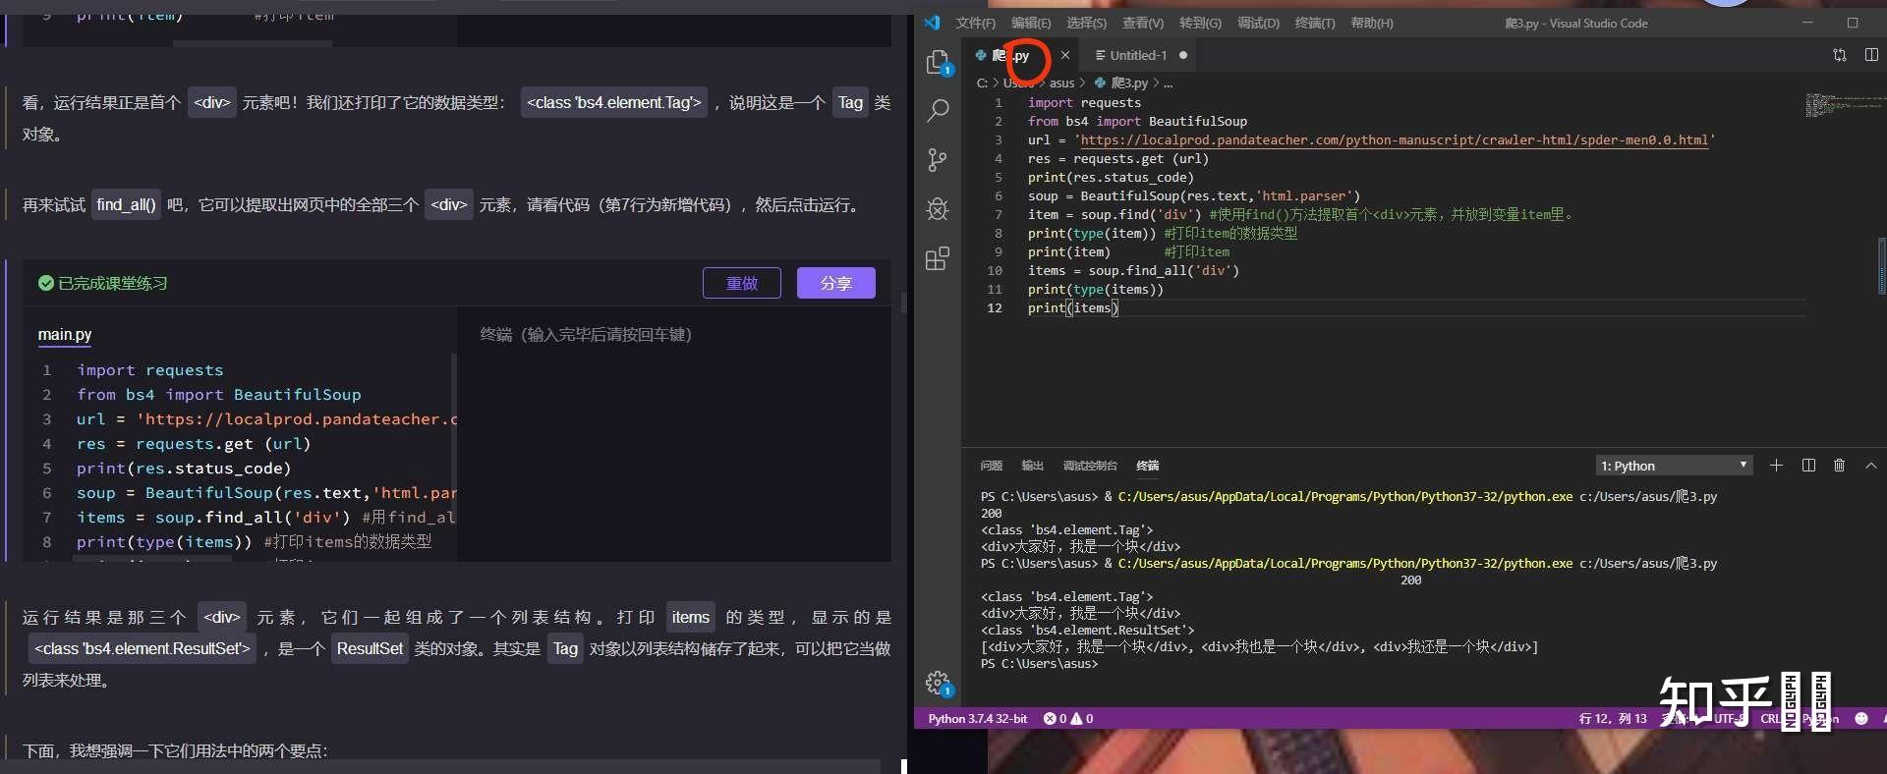Click the VS Code logo in the title bar
Viewport: 1887px width, 774px height.
click(x=932, y=23)
